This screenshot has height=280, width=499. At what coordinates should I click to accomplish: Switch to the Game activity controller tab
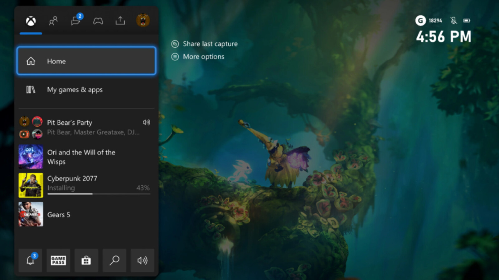pos(98,21)
